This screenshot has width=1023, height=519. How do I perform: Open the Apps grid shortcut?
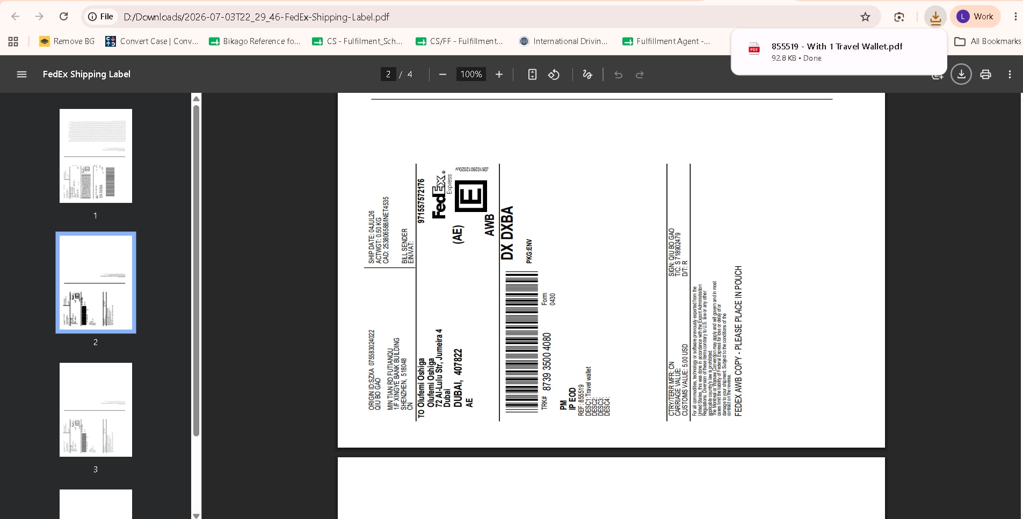13,41
